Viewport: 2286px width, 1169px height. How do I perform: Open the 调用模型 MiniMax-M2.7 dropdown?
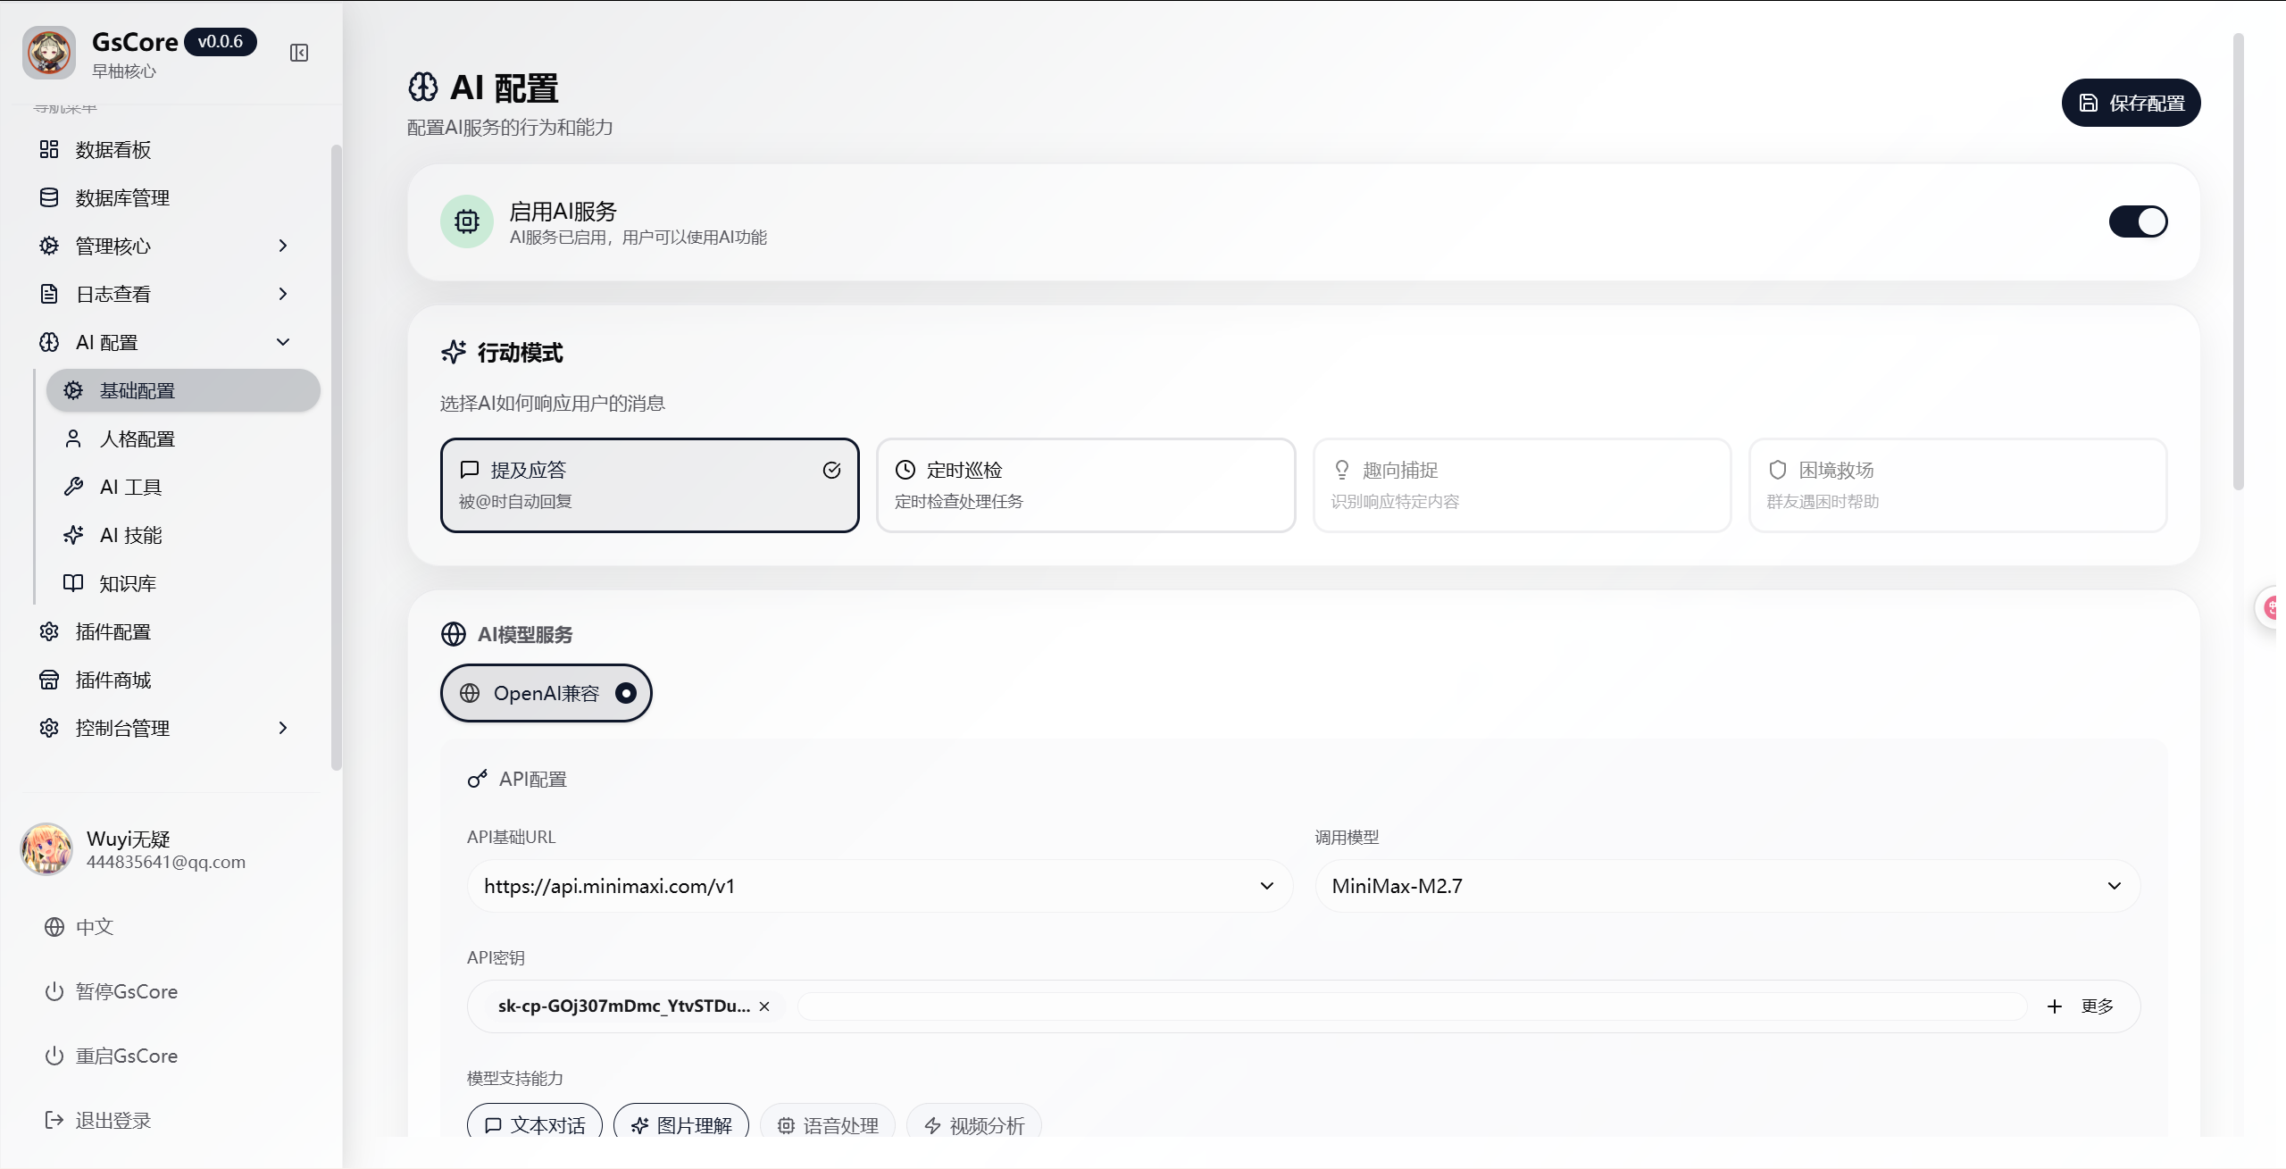point(1727,886)
